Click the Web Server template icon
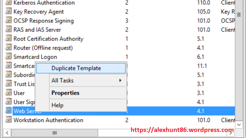Screen dimensions: 246x138 coord(9,111)
